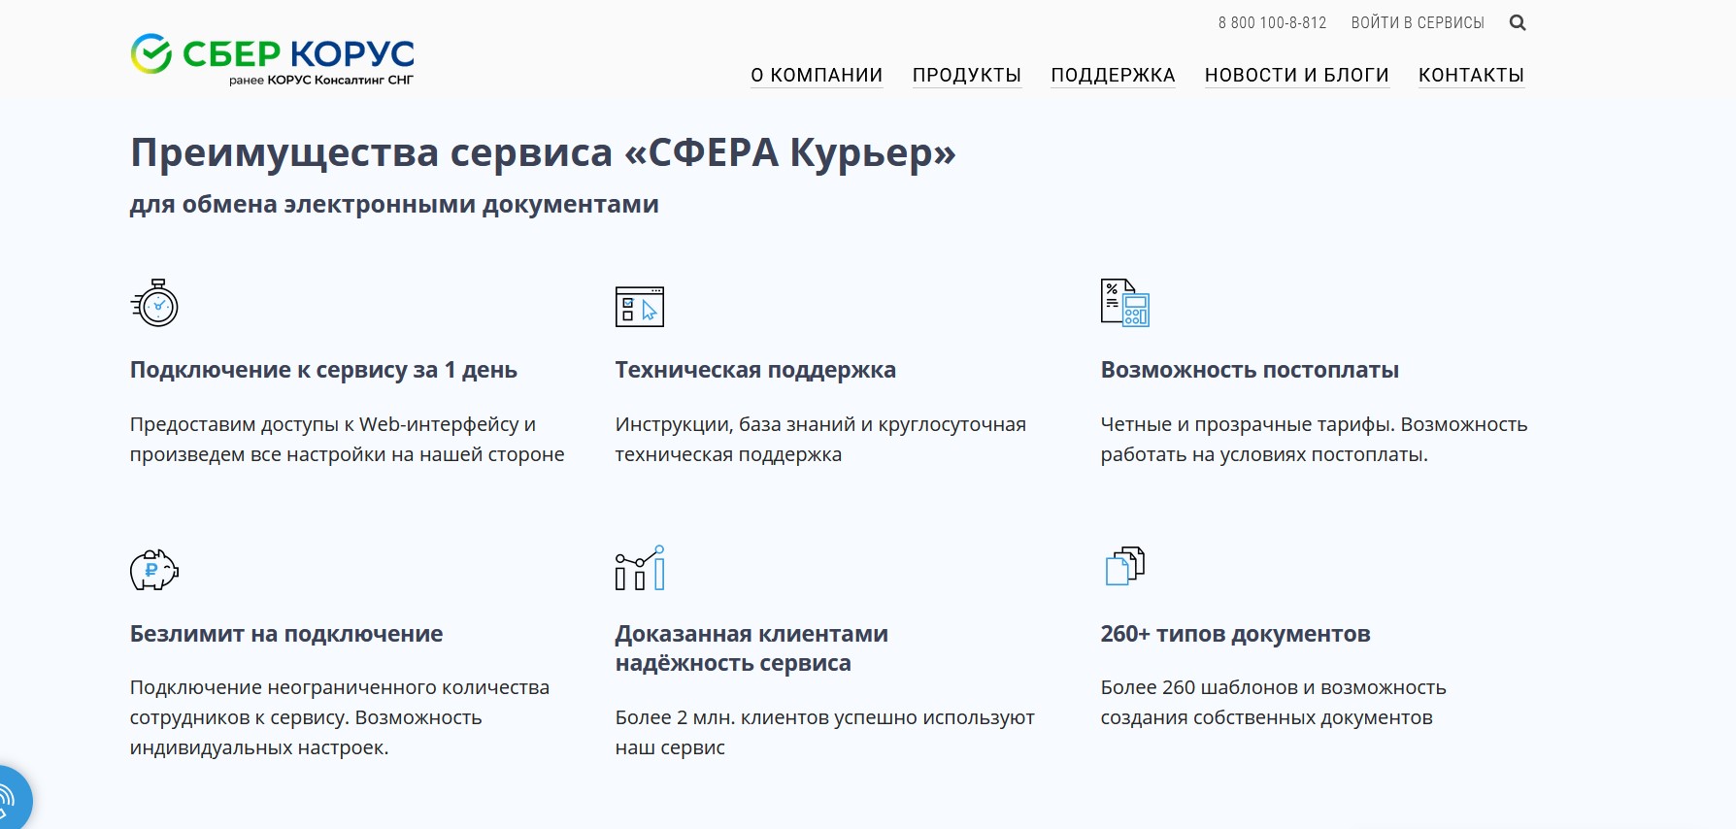Click subtitle для обмена электронными документами

(394, 205)
